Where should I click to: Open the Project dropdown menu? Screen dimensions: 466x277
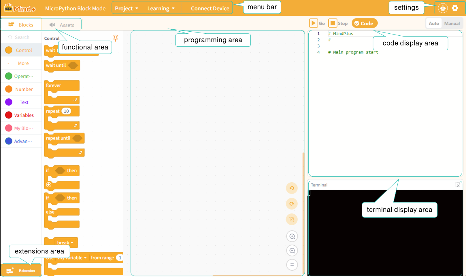click(127, 8)
